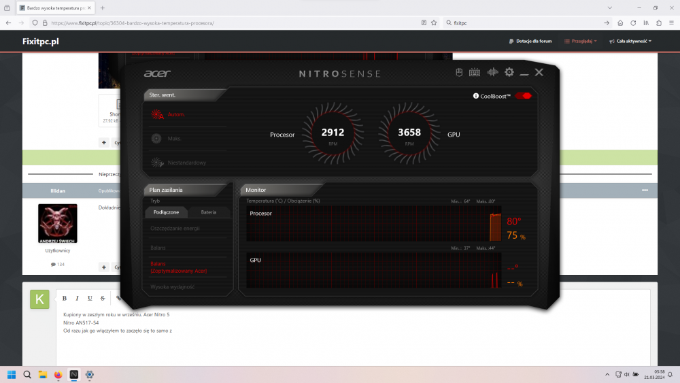Open the sound waveform icon in NitroSense
This screenshot has height=383, width=680.
click(x=492, y=72)
